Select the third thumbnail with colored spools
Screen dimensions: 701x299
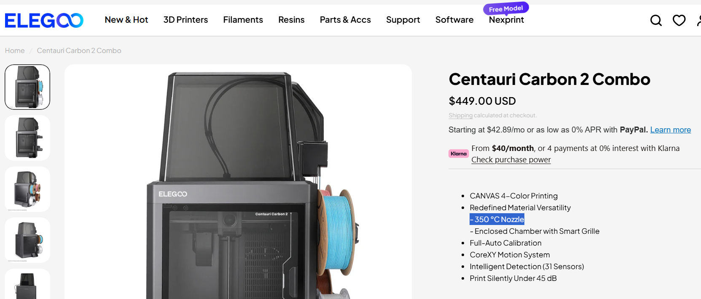(27, 189)
